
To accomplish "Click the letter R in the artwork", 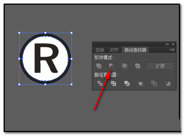I will [46, 58].
